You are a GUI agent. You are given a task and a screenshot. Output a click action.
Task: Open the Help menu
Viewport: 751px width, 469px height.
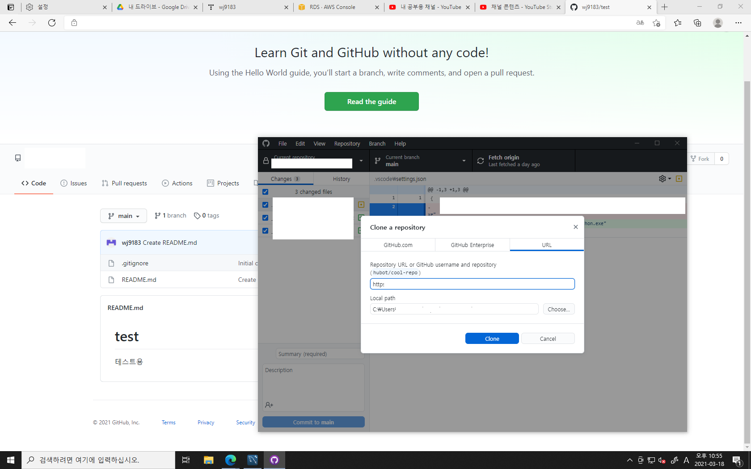(x=400, y=143)
